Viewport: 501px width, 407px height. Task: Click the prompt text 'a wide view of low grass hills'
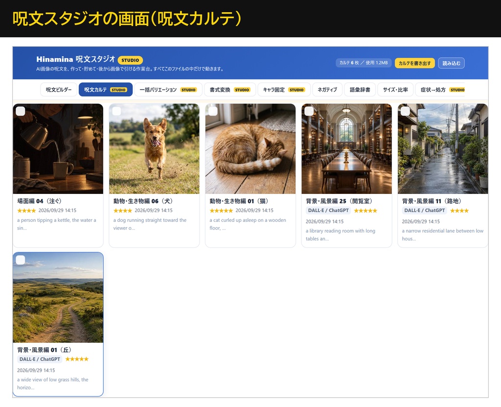tap(53, 383)
